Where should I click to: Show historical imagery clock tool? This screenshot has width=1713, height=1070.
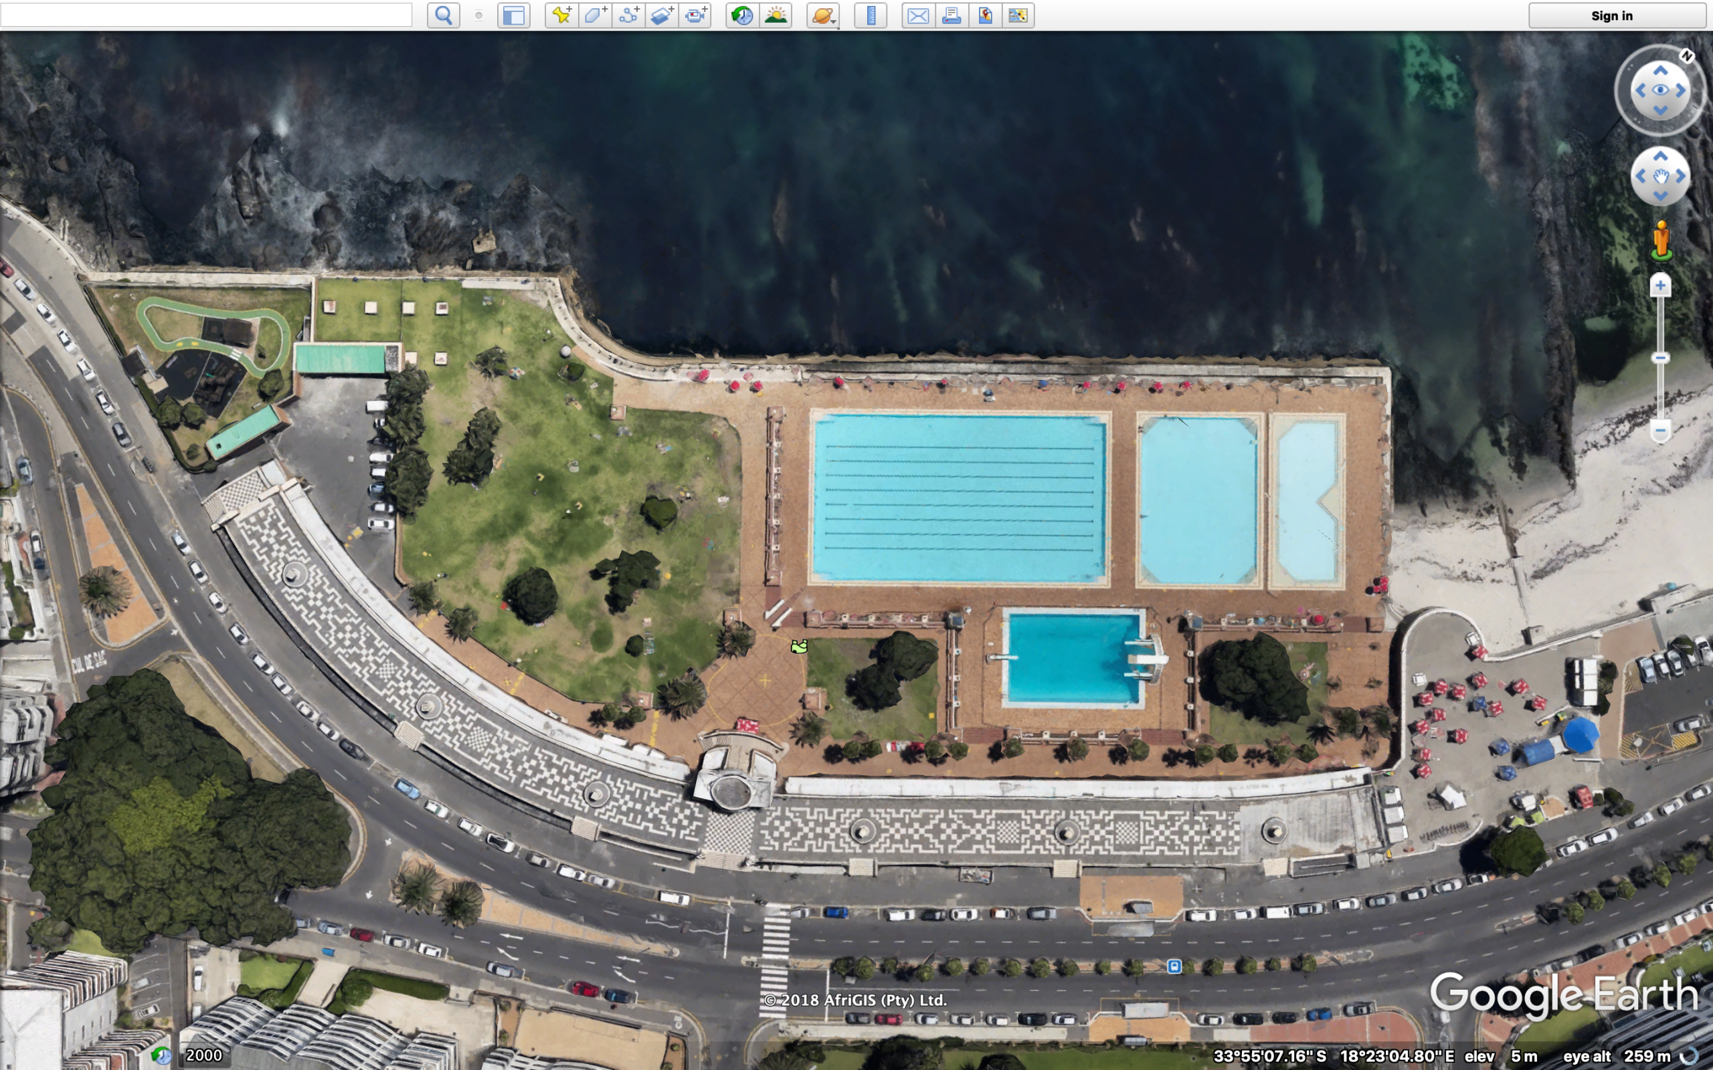[742, 15]
